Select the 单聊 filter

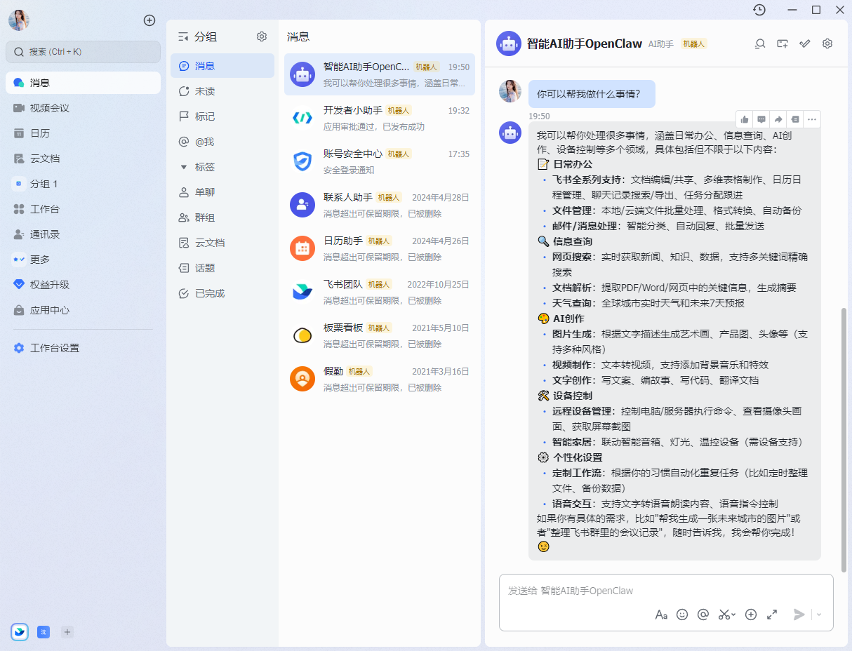click(x=222, y=192)
